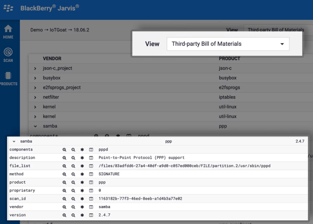The height and width of the screenshot is (224, 313).
Task: Select the e2fsprogs product cell
Action: point(229,87)
